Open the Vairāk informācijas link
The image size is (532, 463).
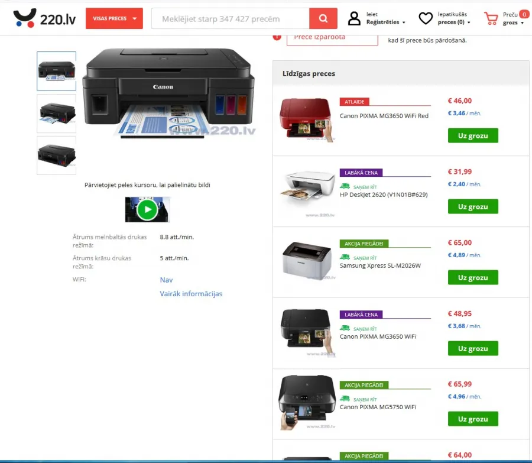pyautogui.click(x=191, y=294)
